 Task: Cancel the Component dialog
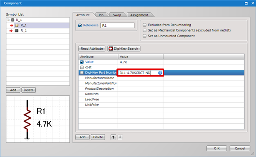(x=240, y=148)
